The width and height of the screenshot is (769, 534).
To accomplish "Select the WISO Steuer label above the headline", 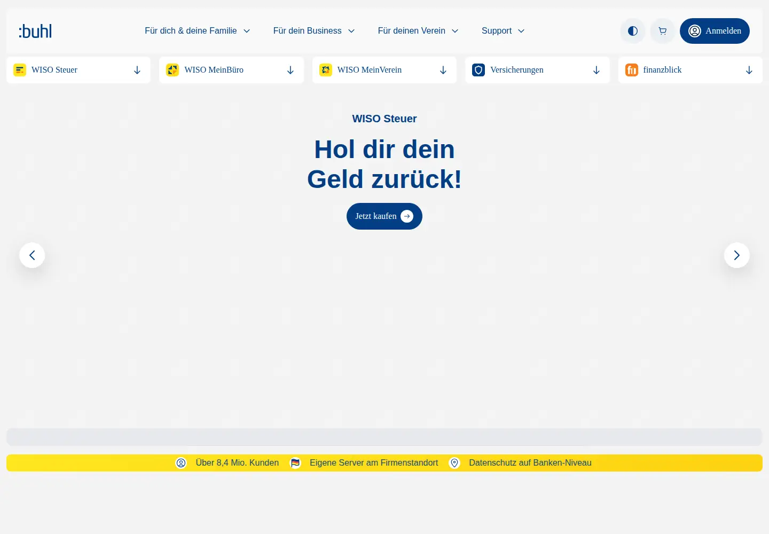I will tap(384, 119).
